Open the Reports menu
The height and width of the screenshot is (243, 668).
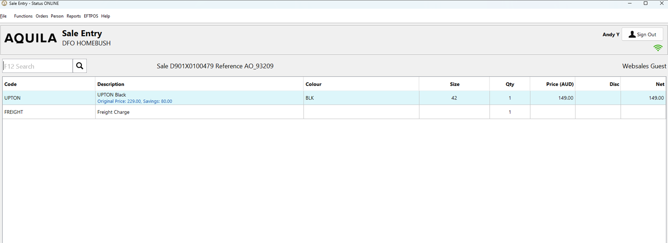tap(74, 16)
